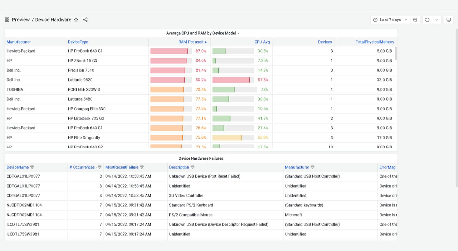The width and height of the screenshot is (458, 251).
Task: Filter by MostRecentFailure column
Action: coord(142,167)
